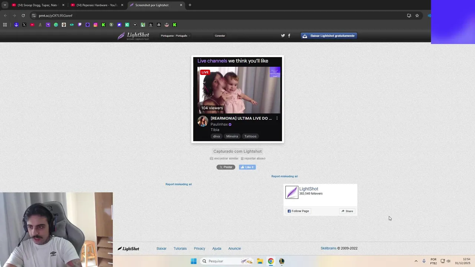Click the LightShot Twitter bird icon
475x267 pixels.
283,36
